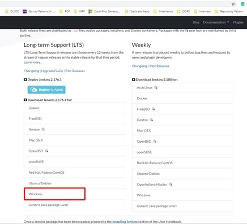
Task: Open the Inheritence bookmark folder
Action: click(x=163, y=11)
